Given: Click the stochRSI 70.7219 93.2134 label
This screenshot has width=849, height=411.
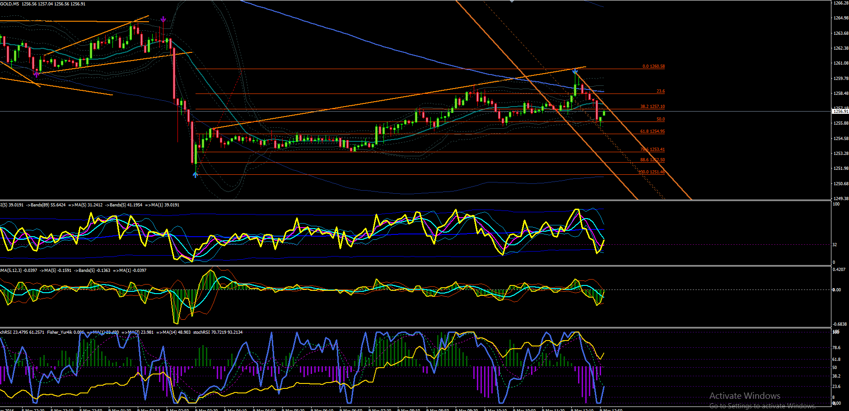Looking at the screenshot, I should coord(218,332).
